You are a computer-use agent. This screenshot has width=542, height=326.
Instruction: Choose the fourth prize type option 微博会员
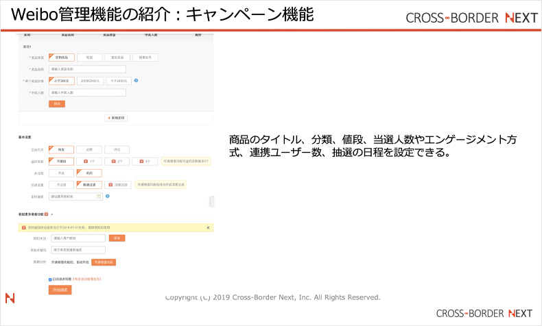point(145,58)
